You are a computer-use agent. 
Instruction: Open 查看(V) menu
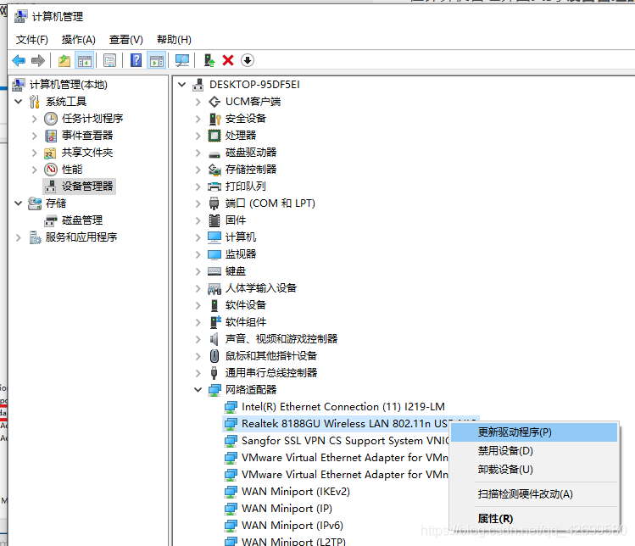(x=126, y=40)
